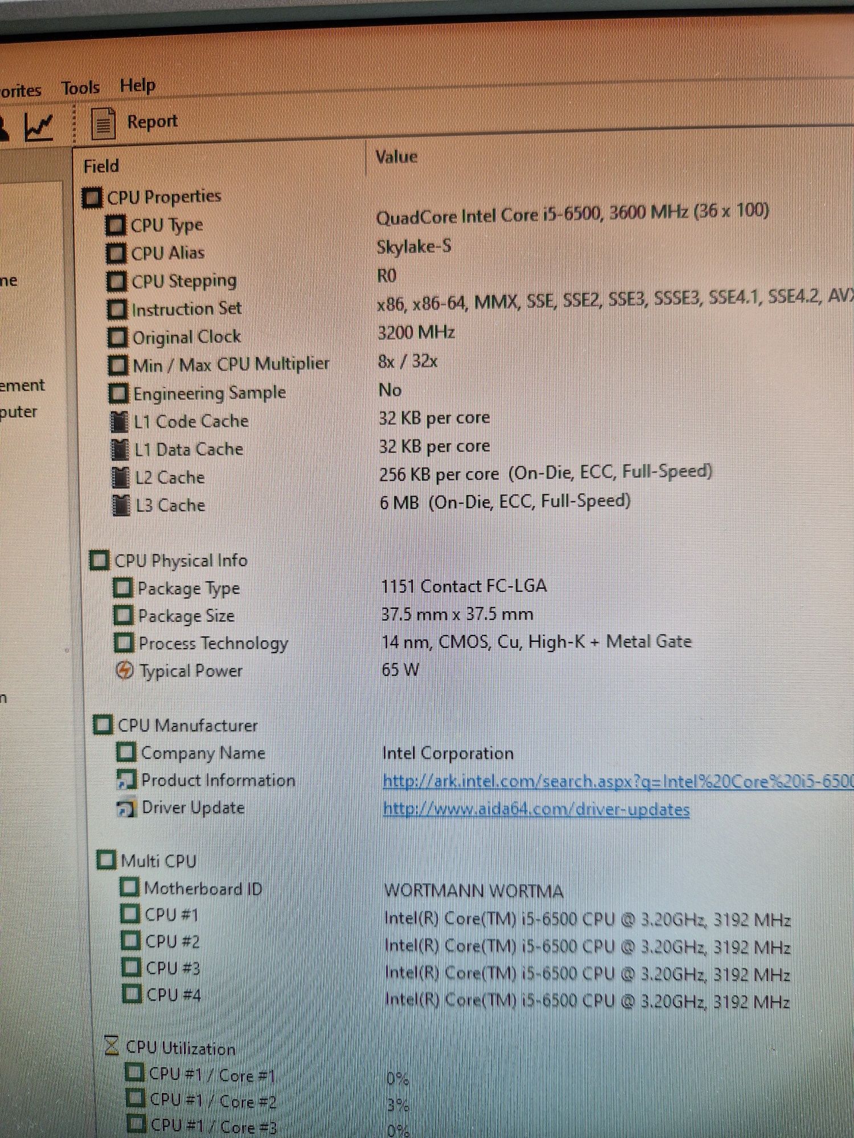This screenshot has height=1138, width=854.
Task: Select the 8x / 32x multiplier value
Action: click(408, 361)
